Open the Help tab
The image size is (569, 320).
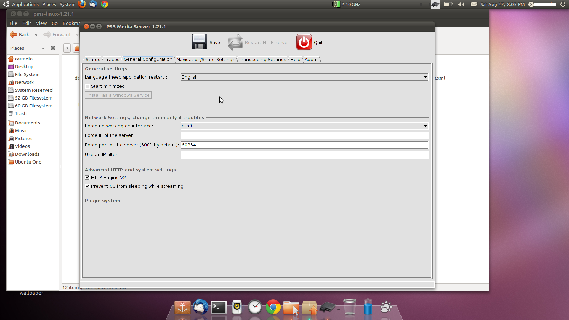tap(295, 59)
